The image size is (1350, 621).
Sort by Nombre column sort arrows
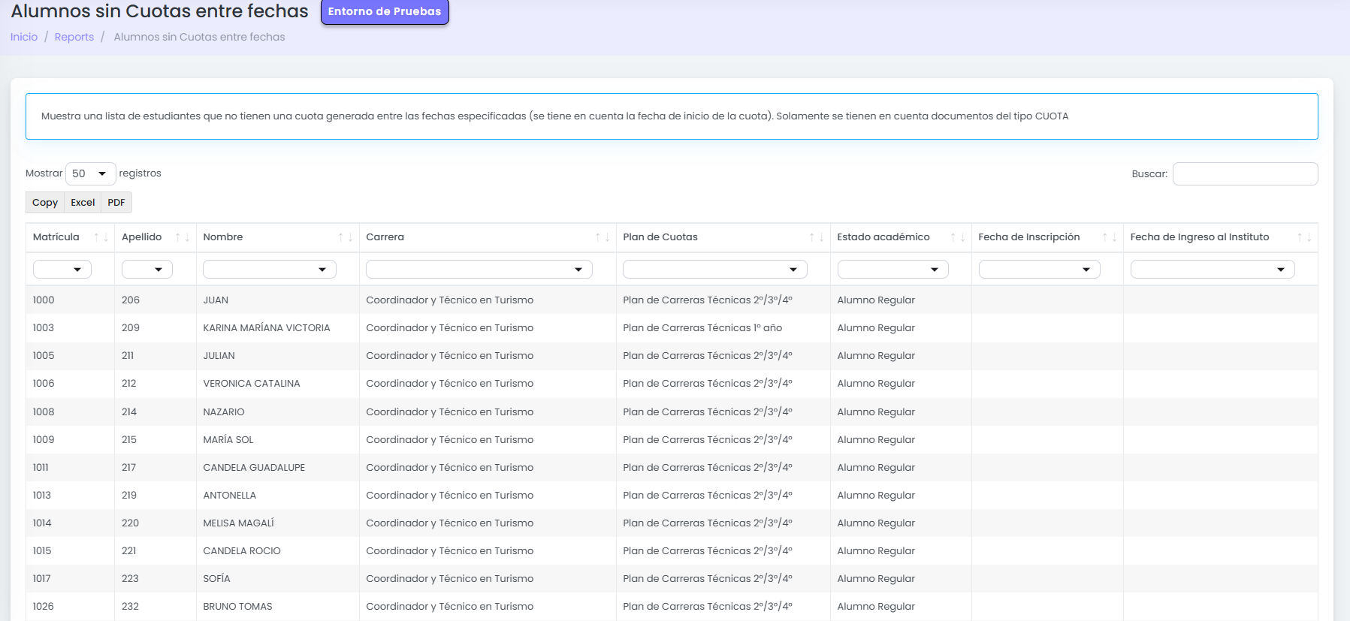[346, 237]
